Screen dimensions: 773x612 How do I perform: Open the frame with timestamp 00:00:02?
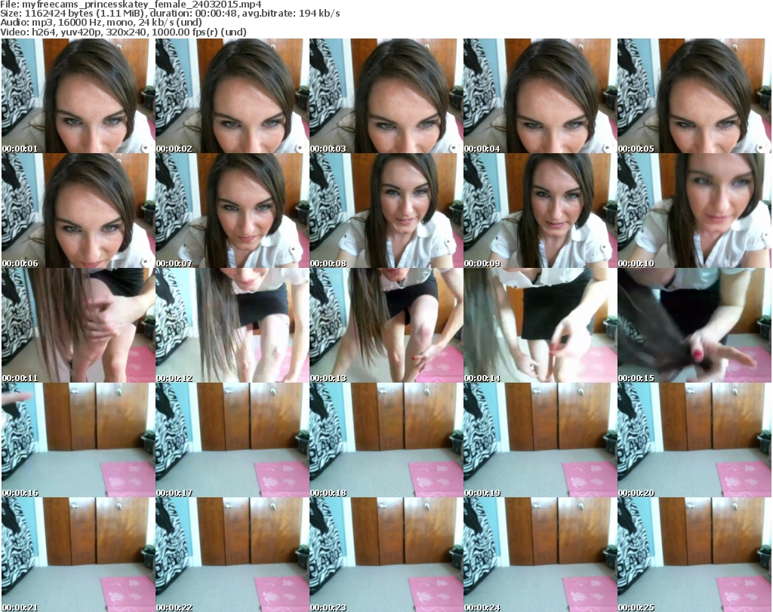(233, 96)
